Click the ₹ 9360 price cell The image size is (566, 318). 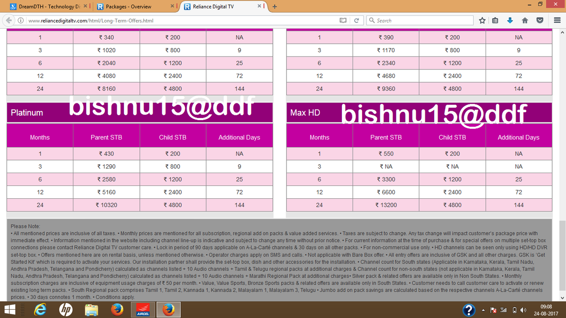[x=386, y=89]
